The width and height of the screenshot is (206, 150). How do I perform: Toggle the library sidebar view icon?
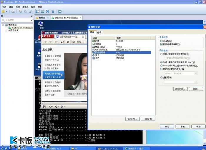[38, 11]
